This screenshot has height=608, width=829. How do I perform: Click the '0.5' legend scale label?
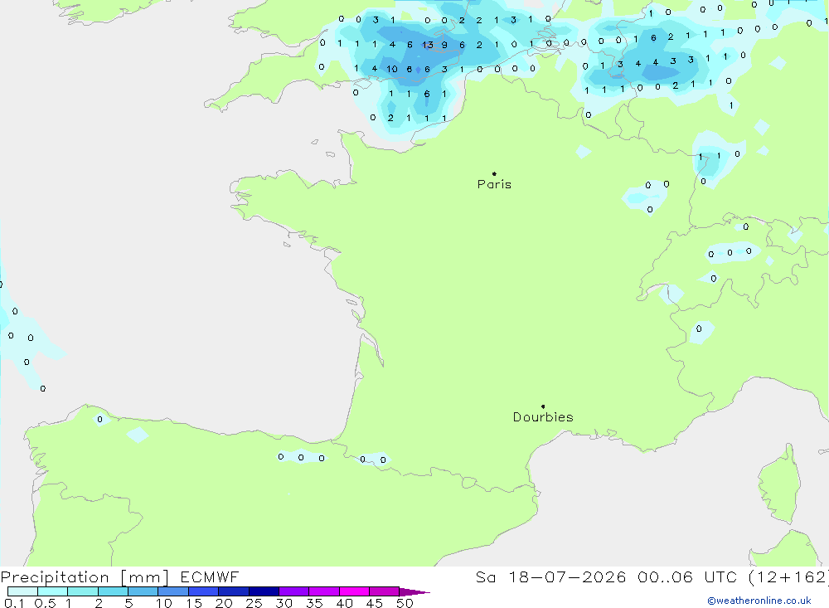pos(45,603)
